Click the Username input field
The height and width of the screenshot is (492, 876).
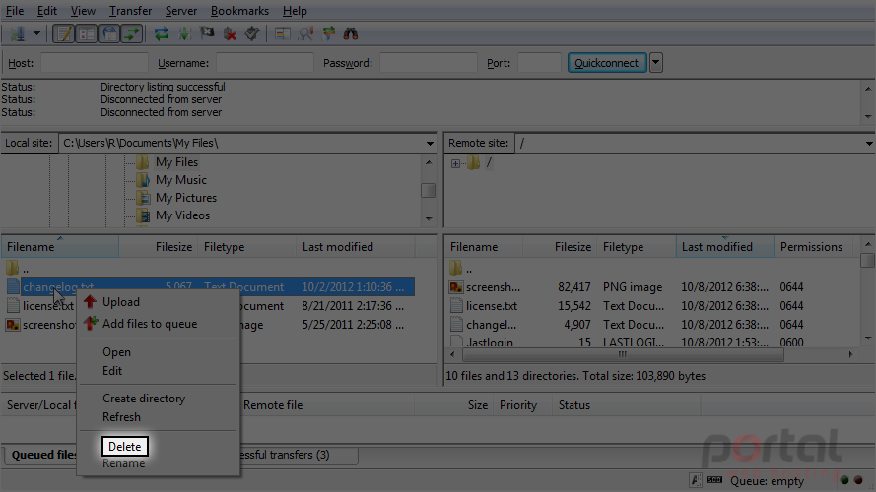click(x=265, y=62)
